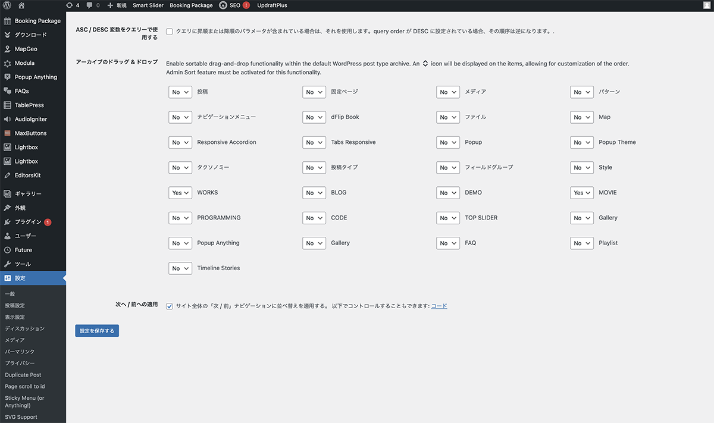Open the WORKS Yes/No dropdown

pos(180,193)
